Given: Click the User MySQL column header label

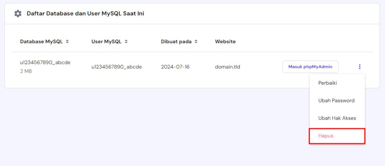Looking at the screenshot, I should 106,41.
